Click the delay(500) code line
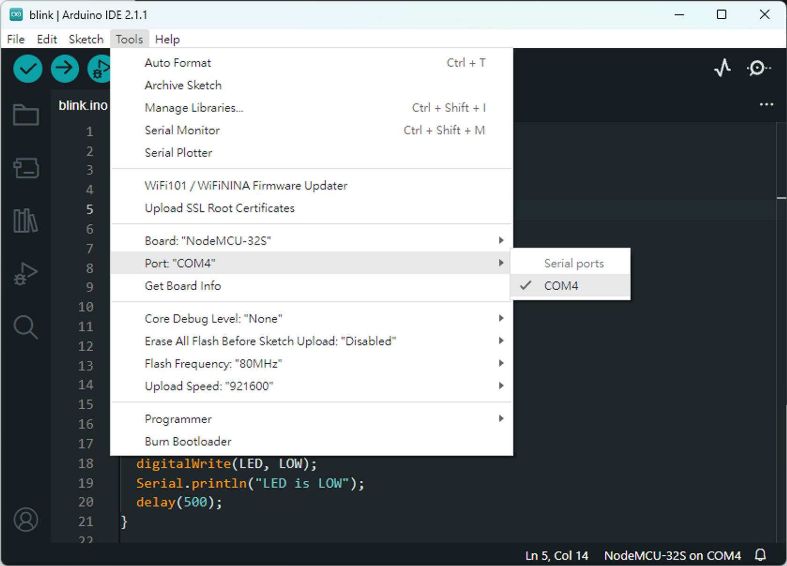This screenshot has height=566, width=787. point(179,502)
